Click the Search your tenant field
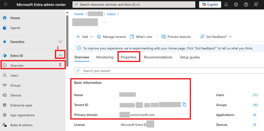Viewport: 264px width, 131px height. (x=169, y=71)
